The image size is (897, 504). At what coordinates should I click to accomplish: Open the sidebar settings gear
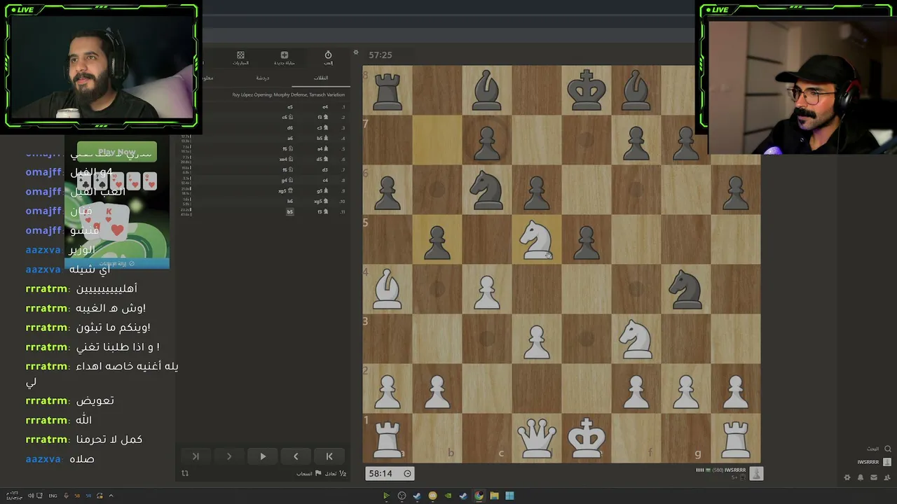pos(847,477)
